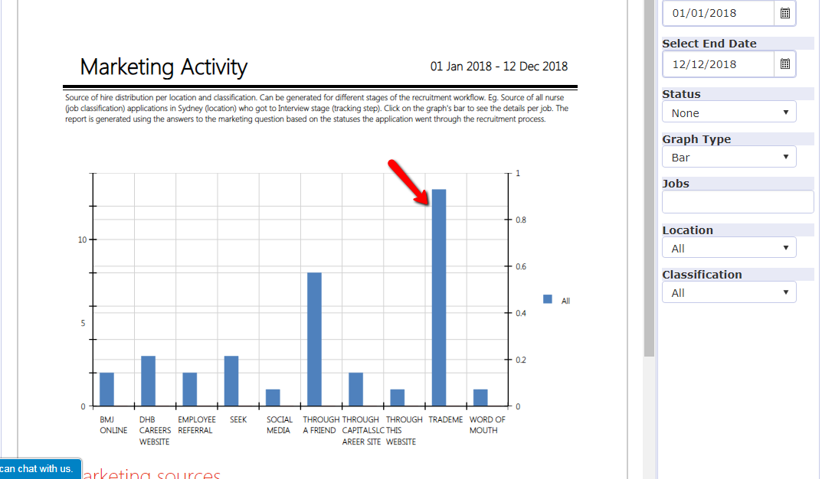Open the end date calendar picker icon
This screenshot has height=479, width=822.
(x=784, y=64)
